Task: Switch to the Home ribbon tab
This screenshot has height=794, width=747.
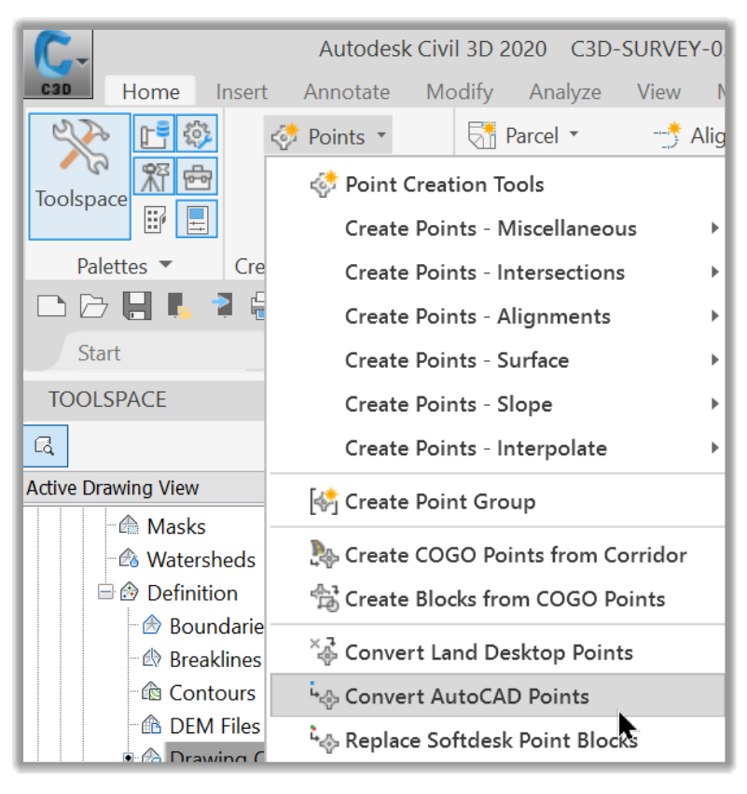Action: coord(151,92)
